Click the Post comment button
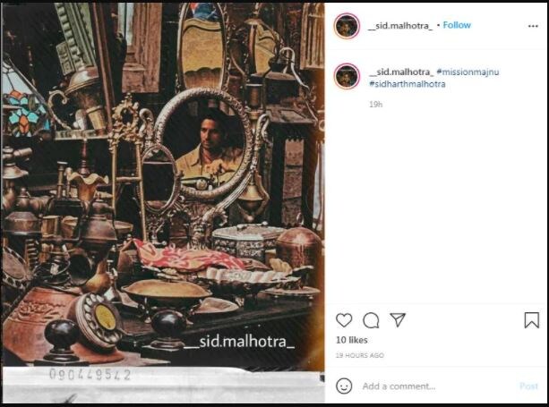Screen dimensions: 549x407 (x=528, y=386)
